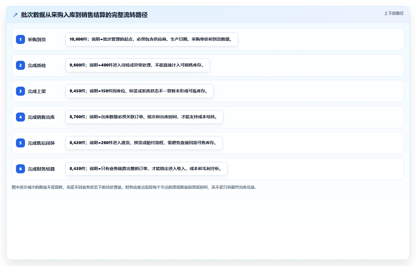Screen dimensions: 416x266
Task: Select step badge number 1
Action: point(20,39)
